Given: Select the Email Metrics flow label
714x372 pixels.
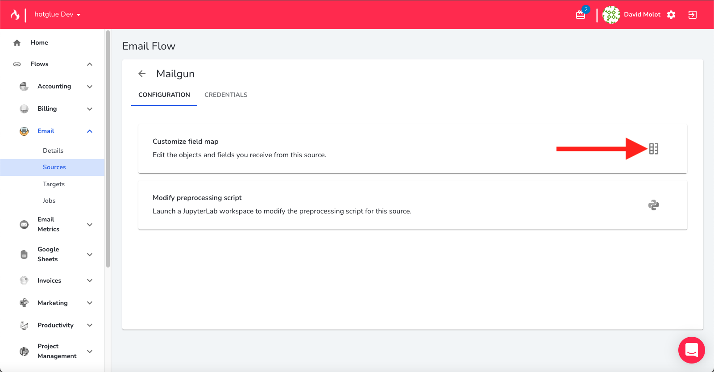Looking at the screenshot, I should point(48,224).
